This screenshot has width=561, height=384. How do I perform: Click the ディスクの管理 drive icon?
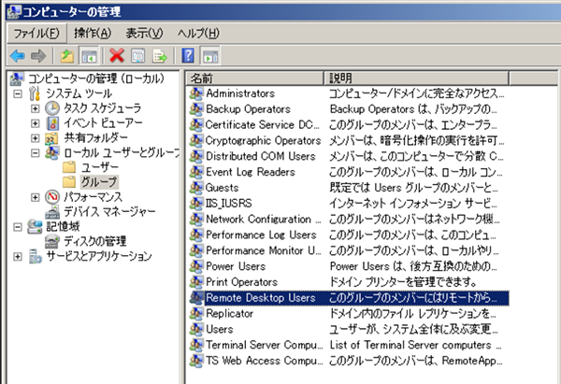[52, 241]
